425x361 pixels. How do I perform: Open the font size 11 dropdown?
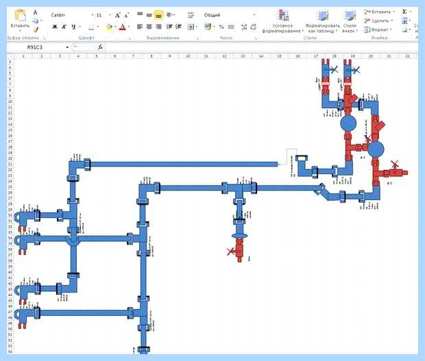[110, 15]
